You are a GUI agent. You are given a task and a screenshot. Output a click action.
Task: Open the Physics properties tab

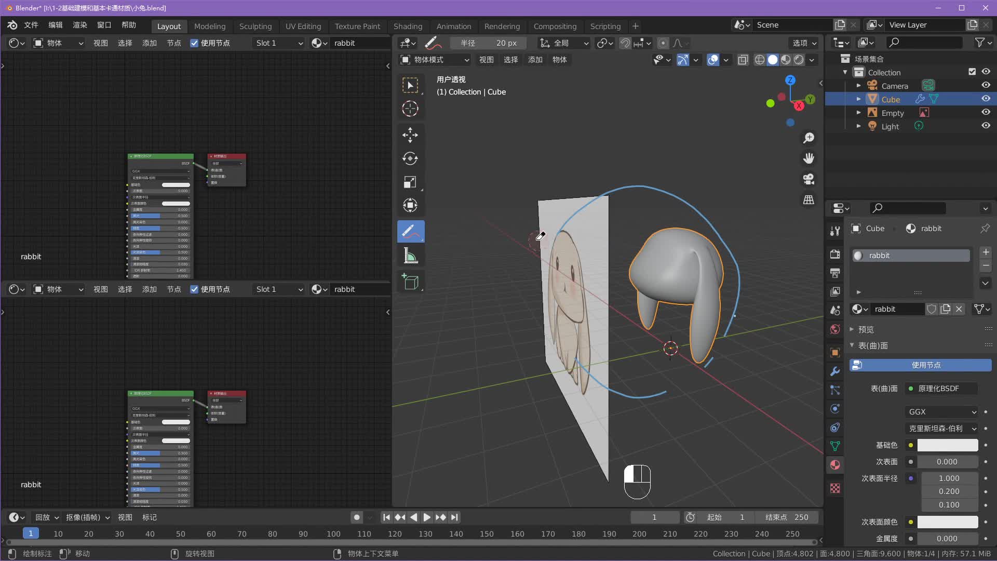(x=835, y=409)
